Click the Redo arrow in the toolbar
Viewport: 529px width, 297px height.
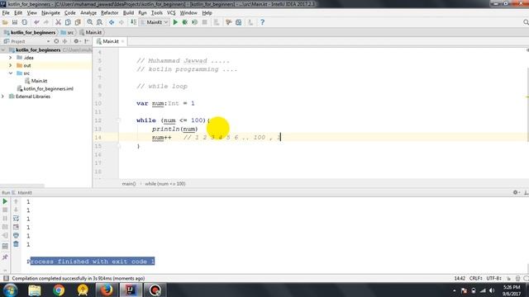click(x=46, y=22)
